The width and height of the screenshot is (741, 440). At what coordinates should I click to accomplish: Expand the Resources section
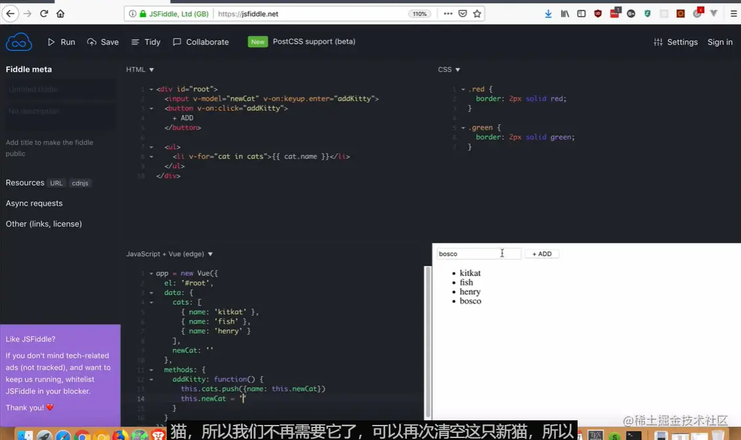[25, 183]
